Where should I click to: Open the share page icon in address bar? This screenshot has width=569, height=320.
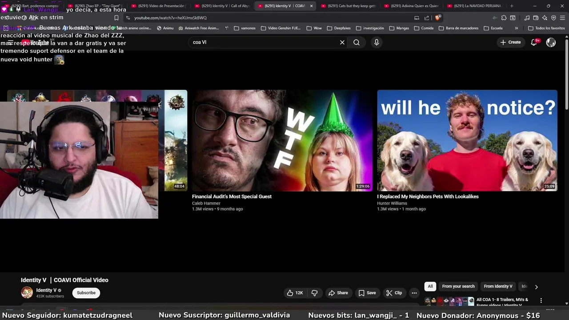pyautogui.click(x=427, y=18)
